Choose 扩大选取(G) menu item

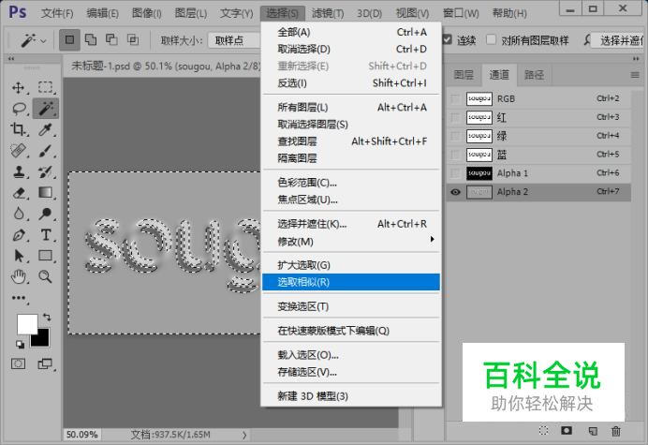click(x=351, y=265)
